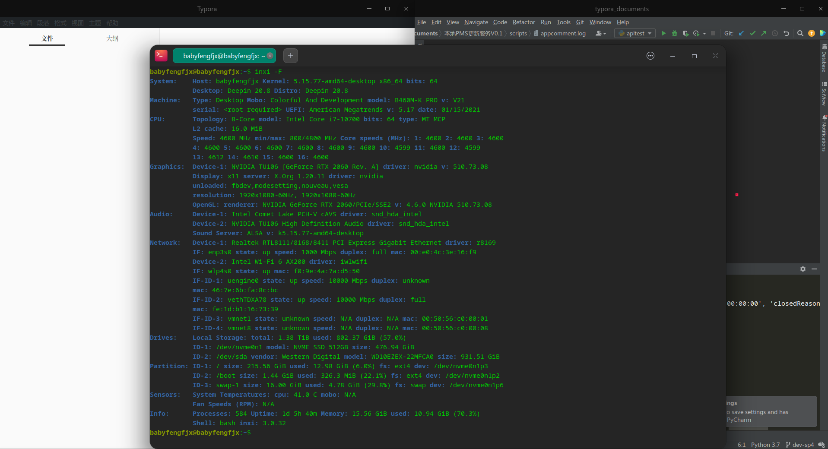The image size is (828, 449).
Task: Close the babyfengfjx terminal tab
Action: [x=270, y=56]
